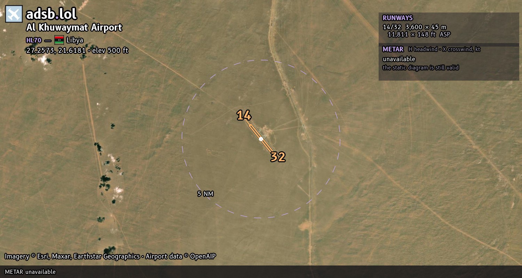Click the 5 NM range ring label
The height and width of the screenshot is (278, 522).
click(205, 194)
